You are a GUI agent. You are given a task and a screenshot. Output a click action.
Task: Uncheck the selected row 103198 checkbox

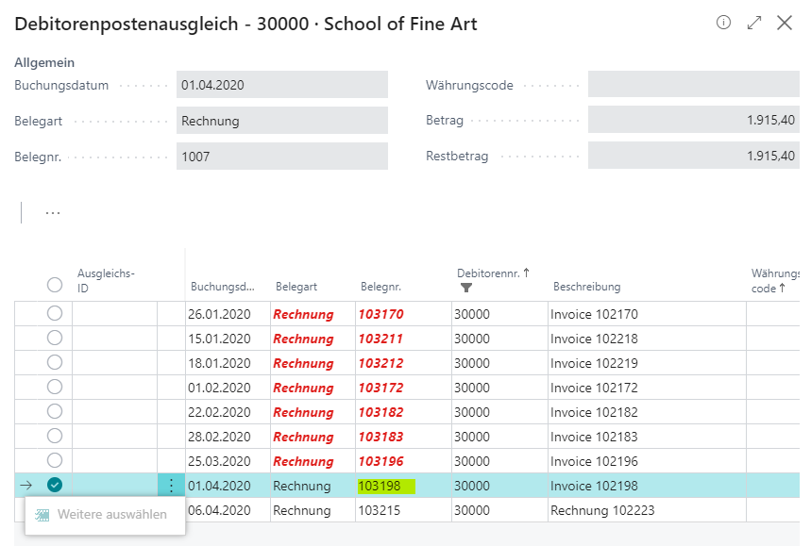click(55, 486)
